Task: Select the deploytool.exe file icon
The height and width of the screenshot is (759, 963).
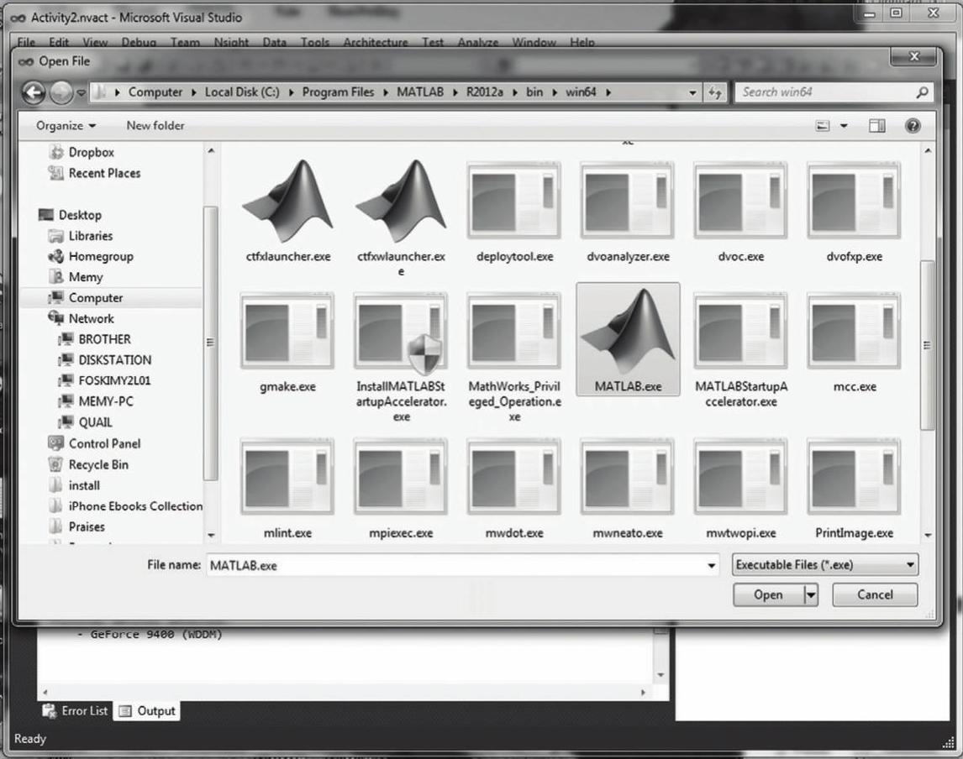Action: click(514, 201)
